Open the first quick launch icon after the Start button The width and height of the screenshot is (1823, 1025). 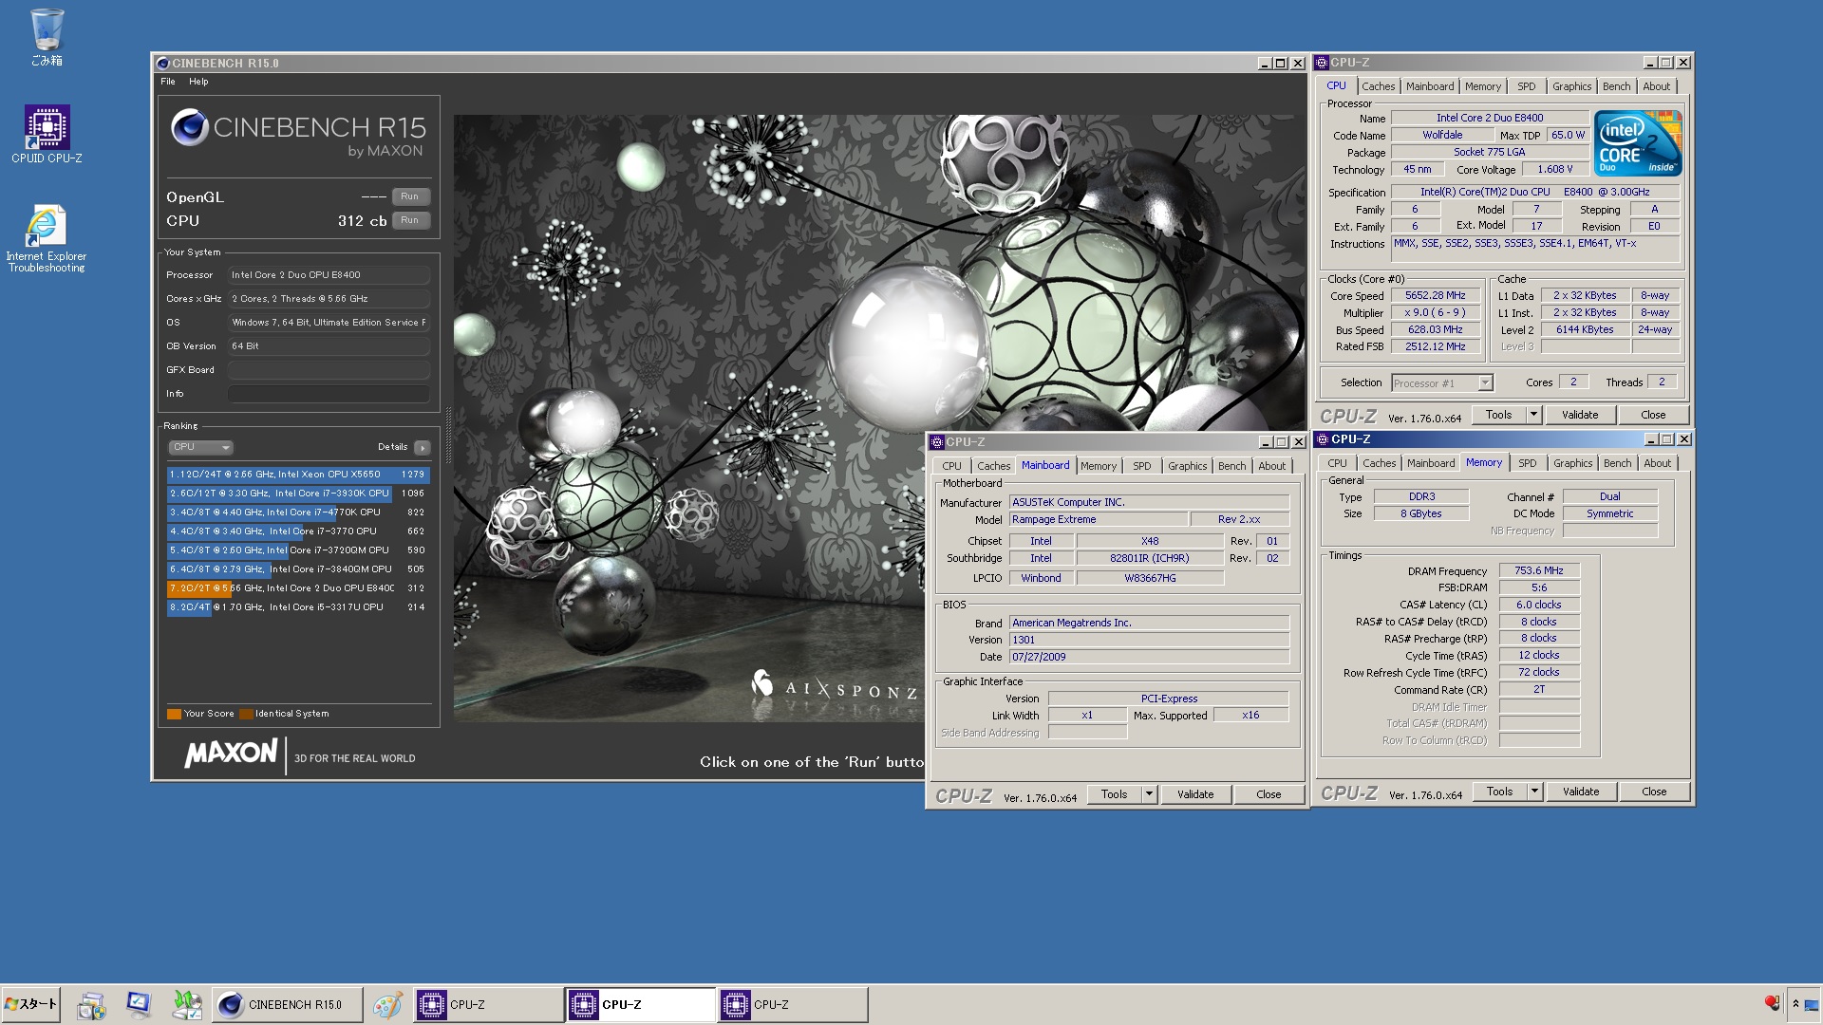click(x=92, y=1005)
